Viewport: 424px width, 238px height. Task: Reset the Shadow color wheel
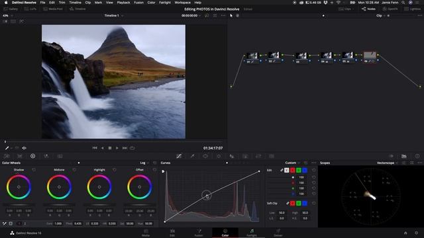34,170
